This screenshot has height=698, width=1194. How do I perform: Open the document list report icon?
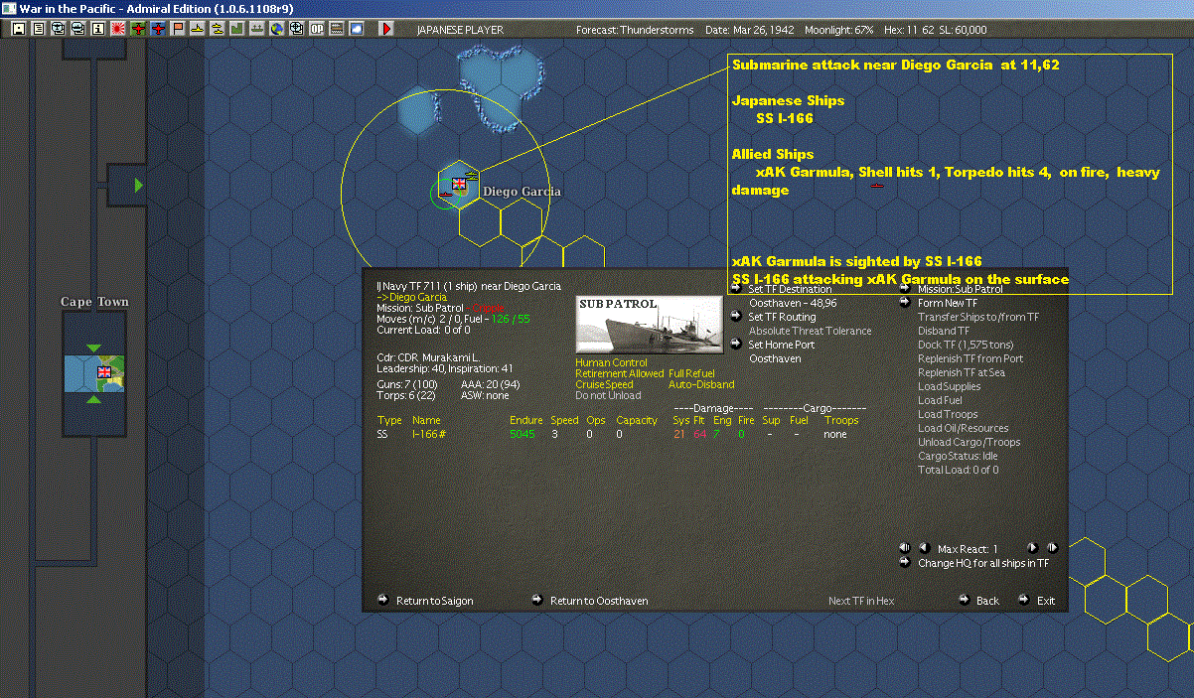point(39,30)
